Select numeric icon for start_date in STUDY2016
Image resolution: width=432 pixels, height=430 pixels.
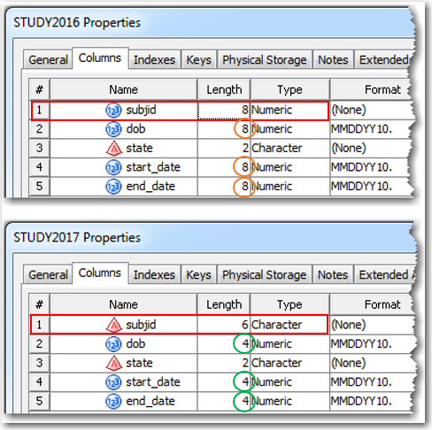pyautogui.click(x=113, y=167)
